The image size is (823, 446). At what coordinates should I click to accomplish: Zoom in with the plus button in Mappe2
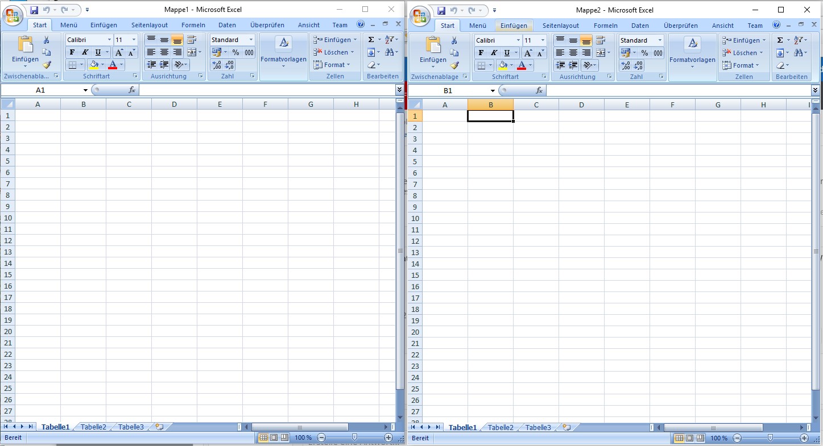[x=804, y=438]
